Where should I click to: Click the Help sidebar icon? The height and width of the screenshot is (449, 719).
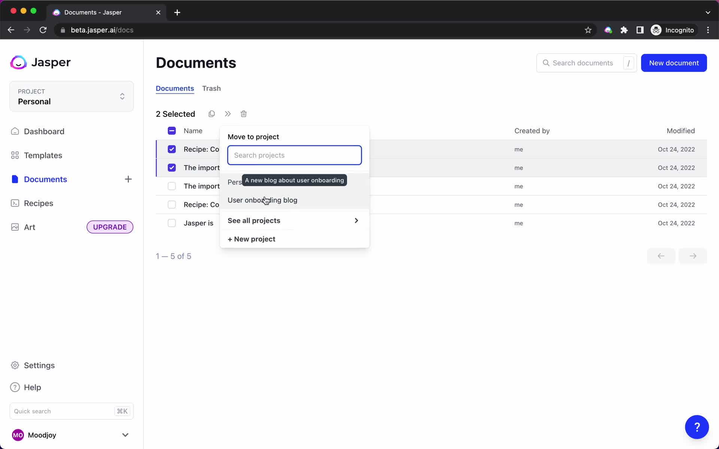pyautogui.click(x=15, y=387)
